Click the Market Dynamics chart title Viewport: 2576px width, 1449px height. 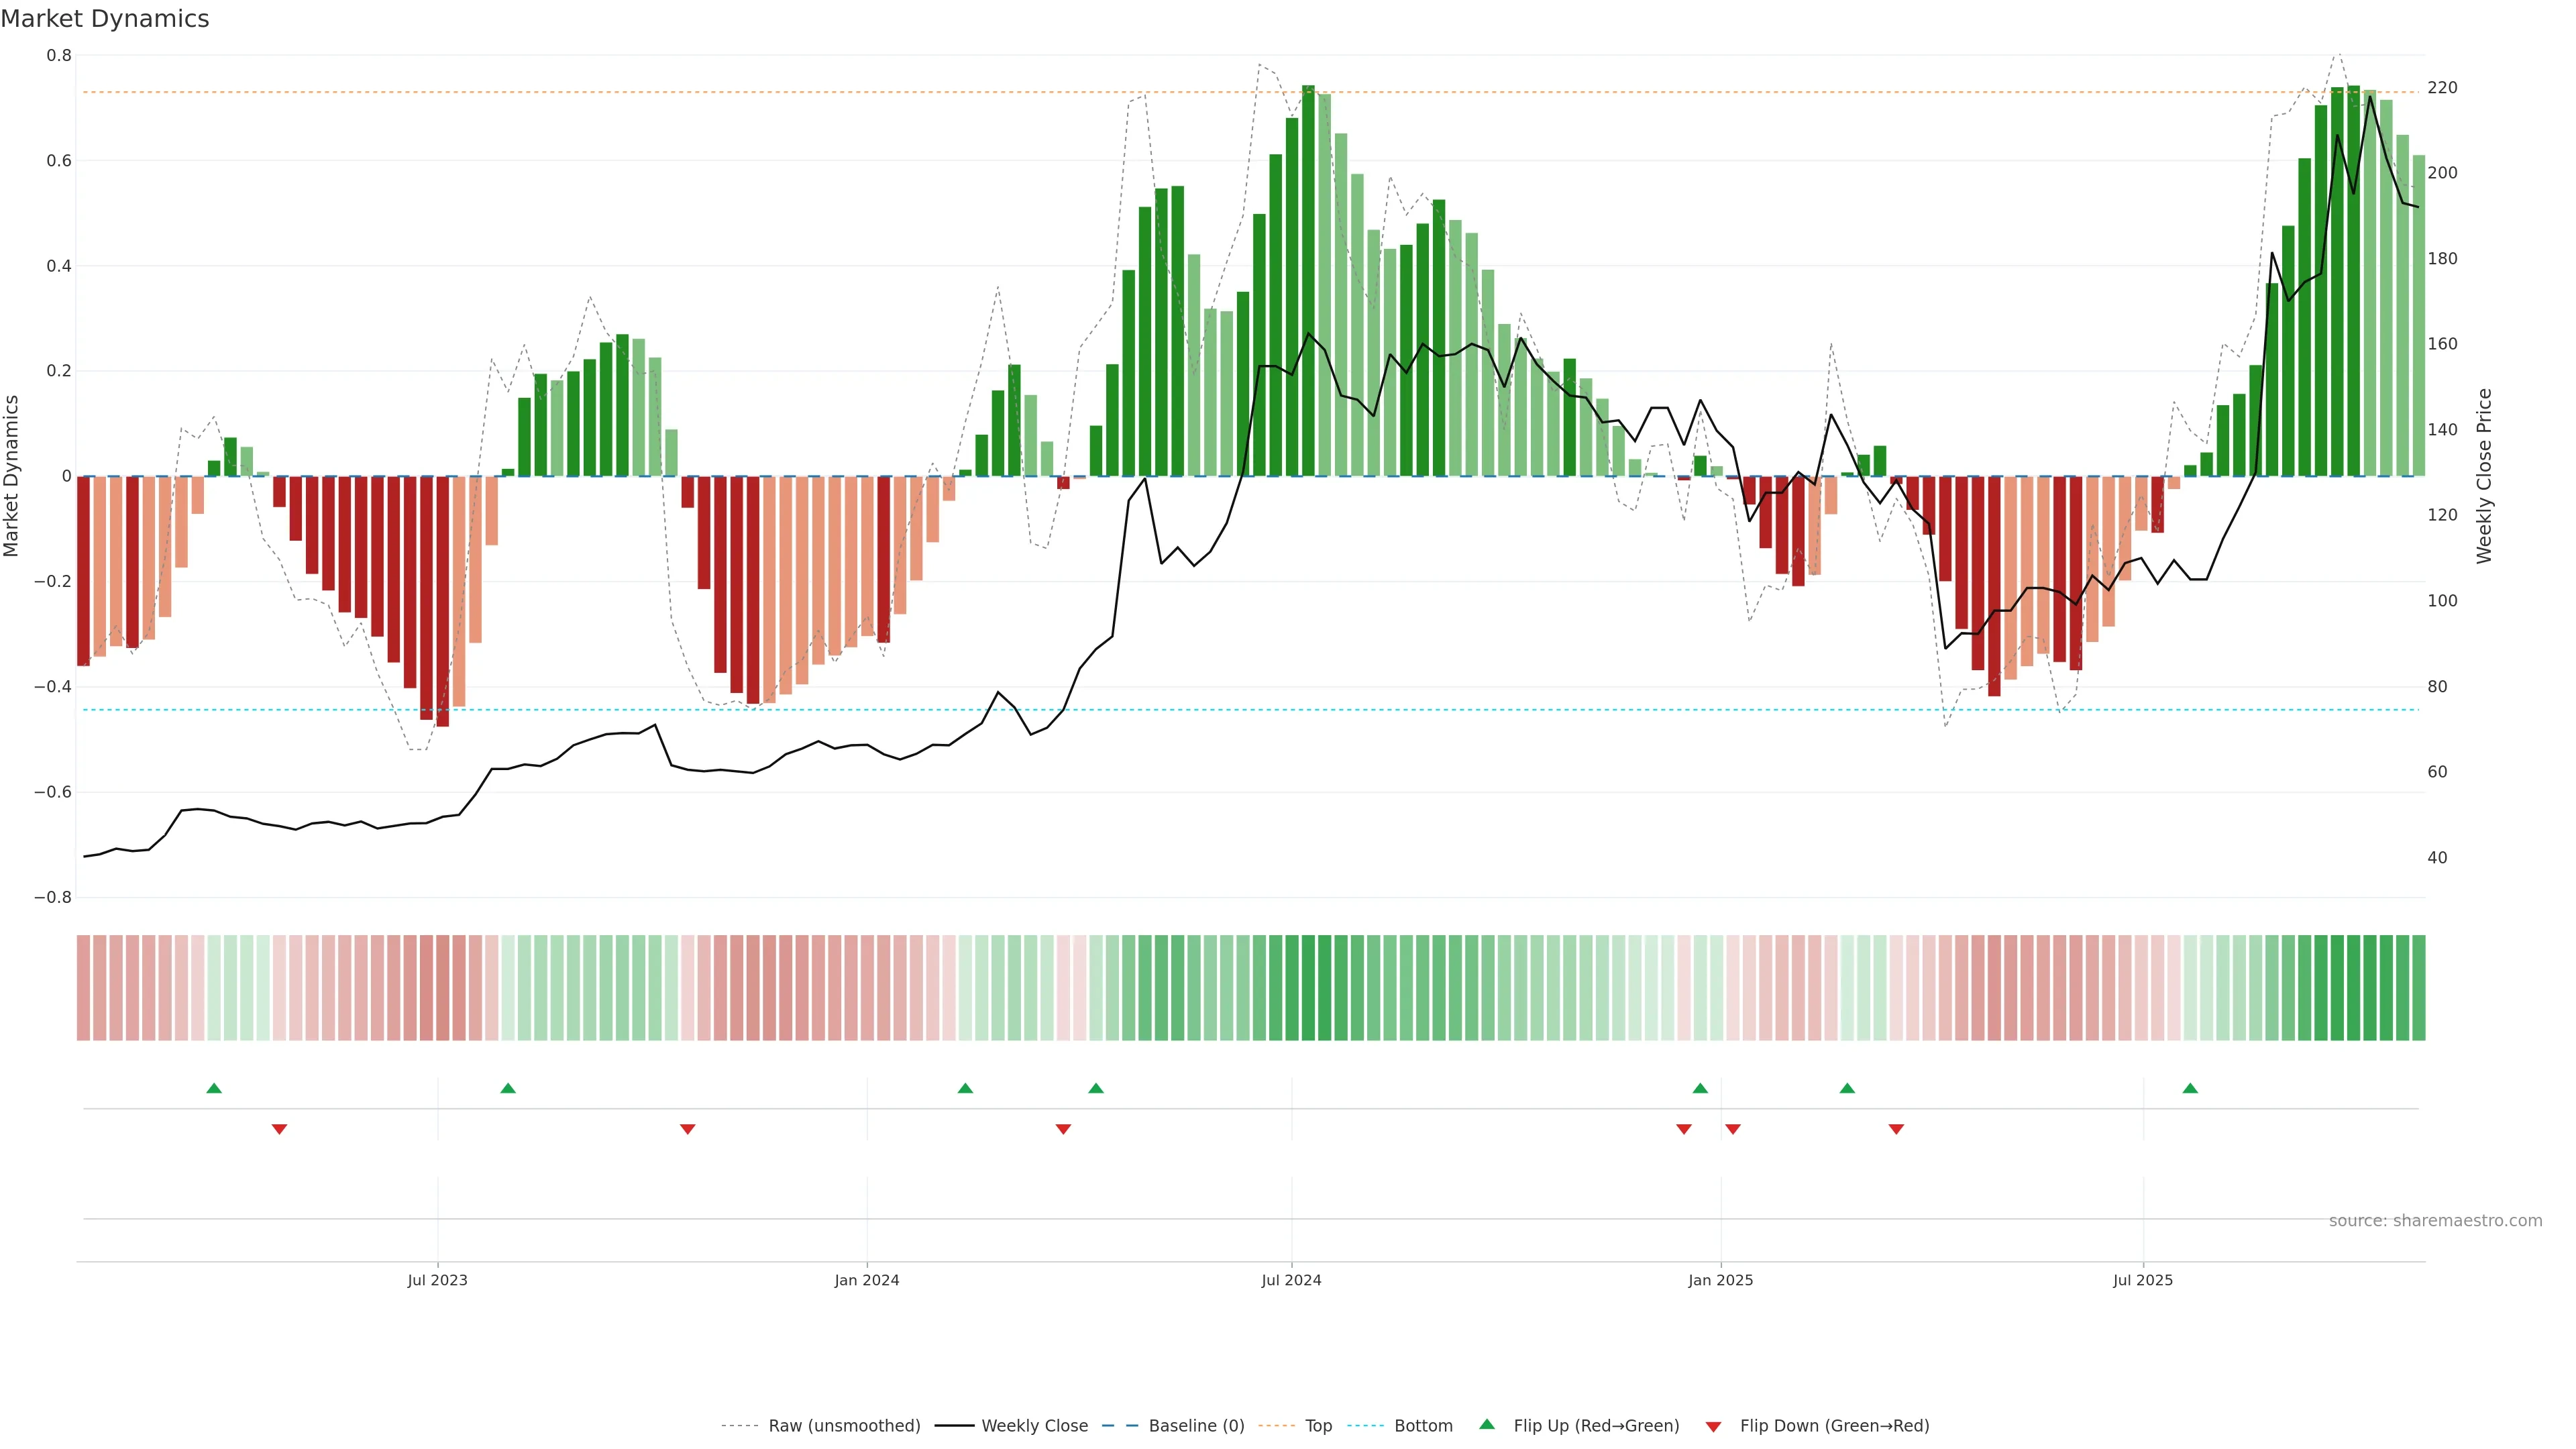click(x=105, y=19)
